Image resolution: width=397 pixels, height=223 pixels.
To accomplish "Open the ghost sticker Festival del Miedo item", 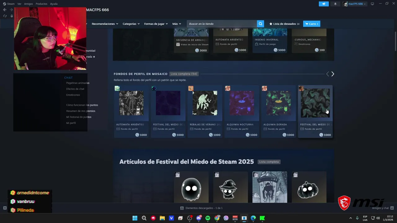I will coord(191,187).
